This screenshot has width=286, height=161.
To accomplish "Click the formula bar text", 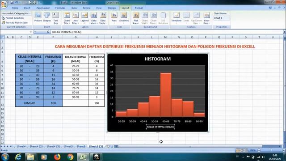I will (x=67, y=32).
